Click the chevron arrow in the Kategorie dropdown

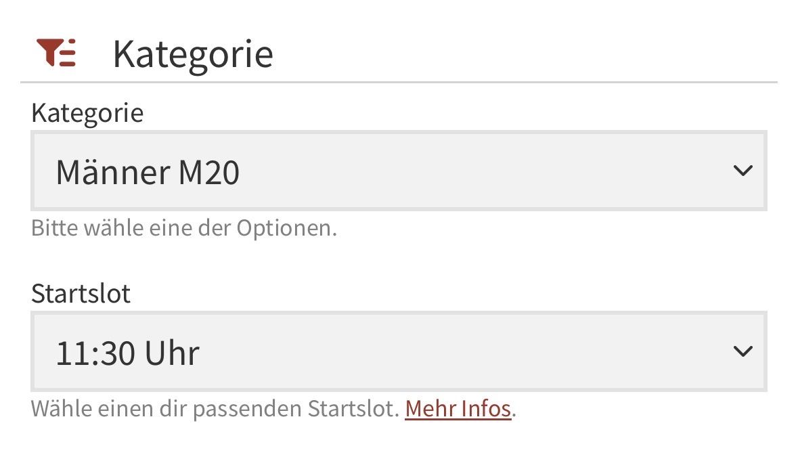(x=742, y=171)
